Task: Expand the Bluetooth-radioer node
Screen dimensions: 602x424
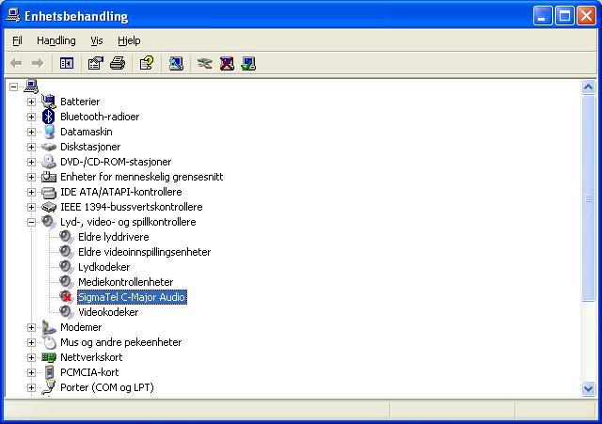Action: (31, 117)
